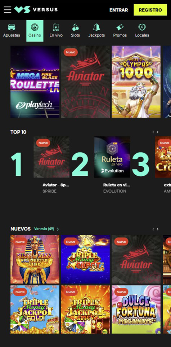The width and height of the screenshot is (171, 347).
Task: Open Ver más (49) link
Action: click(46, 229)
